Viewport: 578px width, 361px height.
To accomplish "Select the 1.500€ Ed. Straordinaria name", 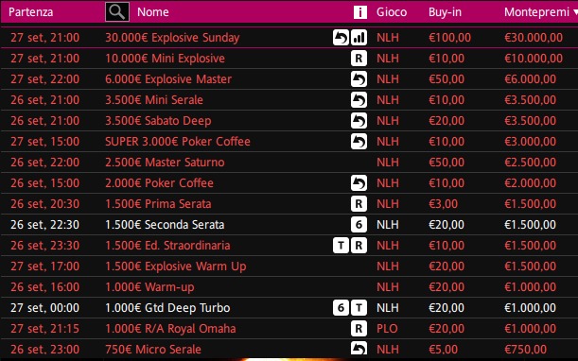I will click(x=167, y=246).
